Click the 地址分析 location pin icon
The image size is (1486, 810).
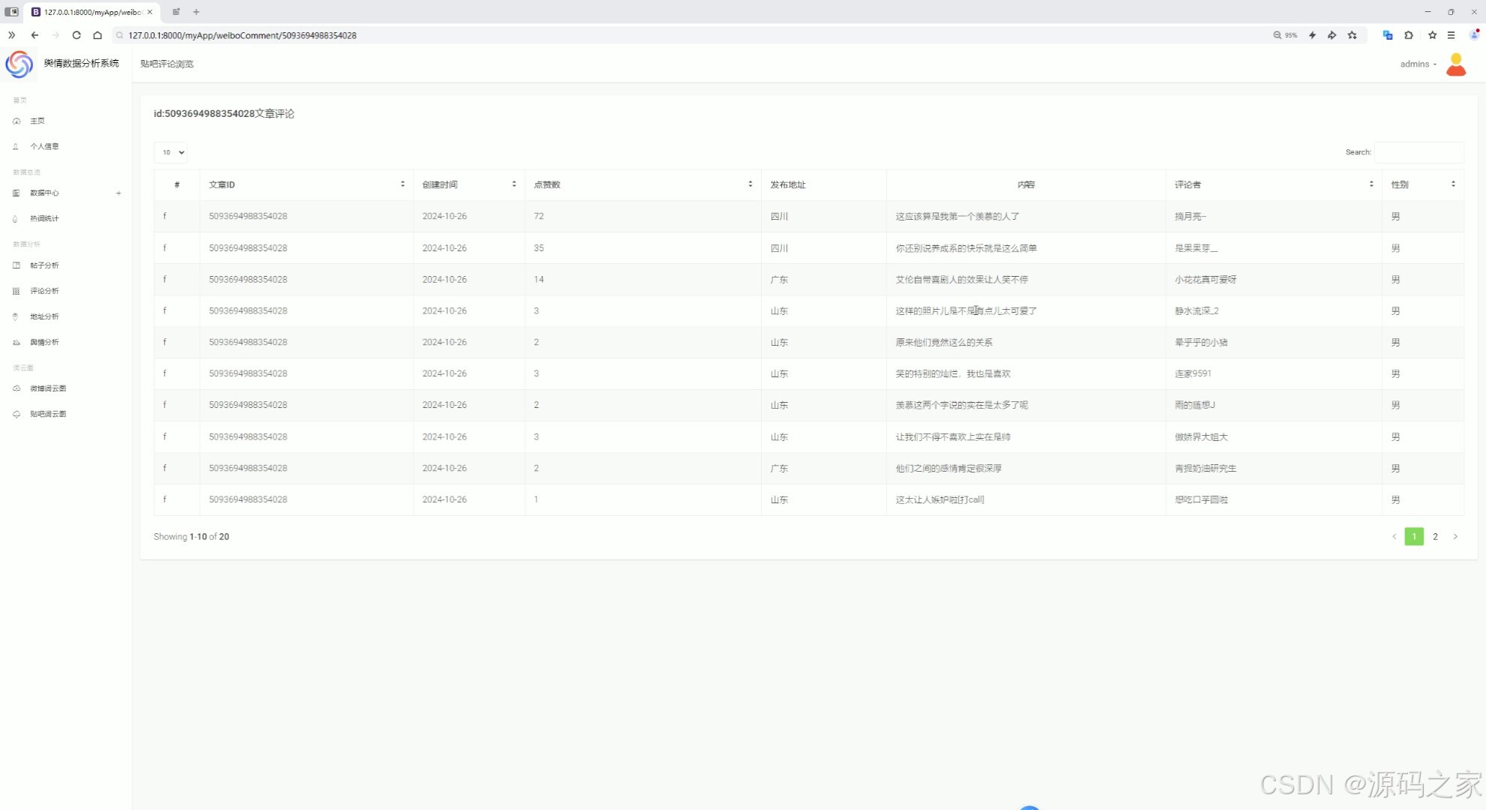point(16,316)
